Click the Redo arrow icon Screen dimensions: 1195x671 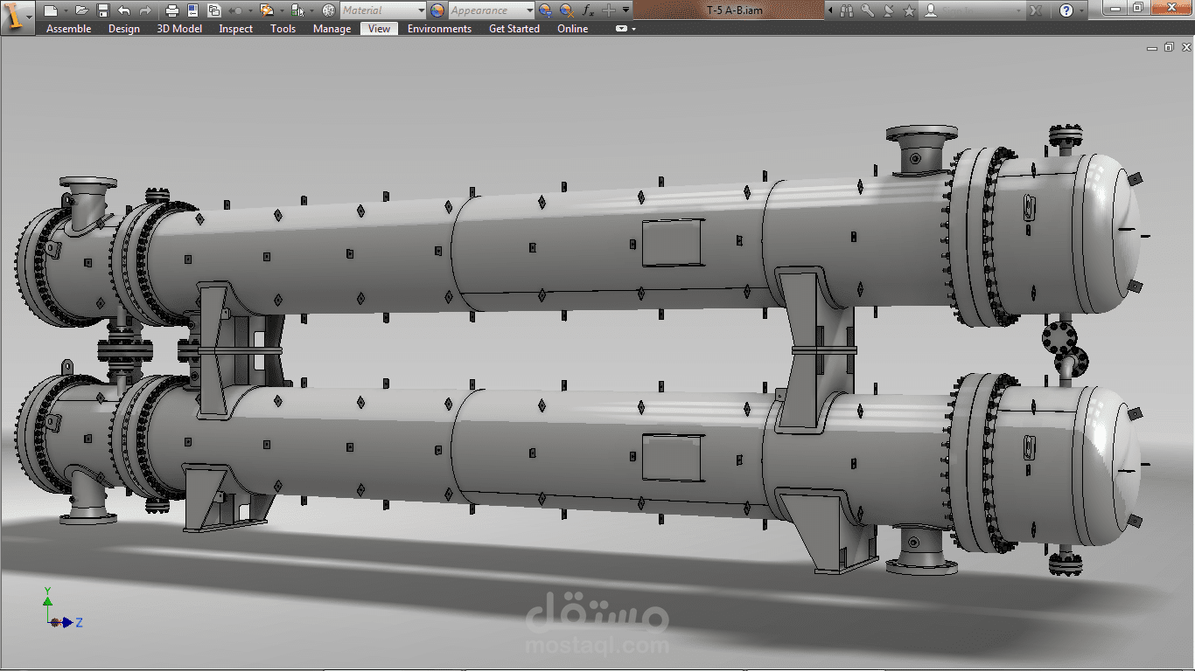(x=145, y=10)
